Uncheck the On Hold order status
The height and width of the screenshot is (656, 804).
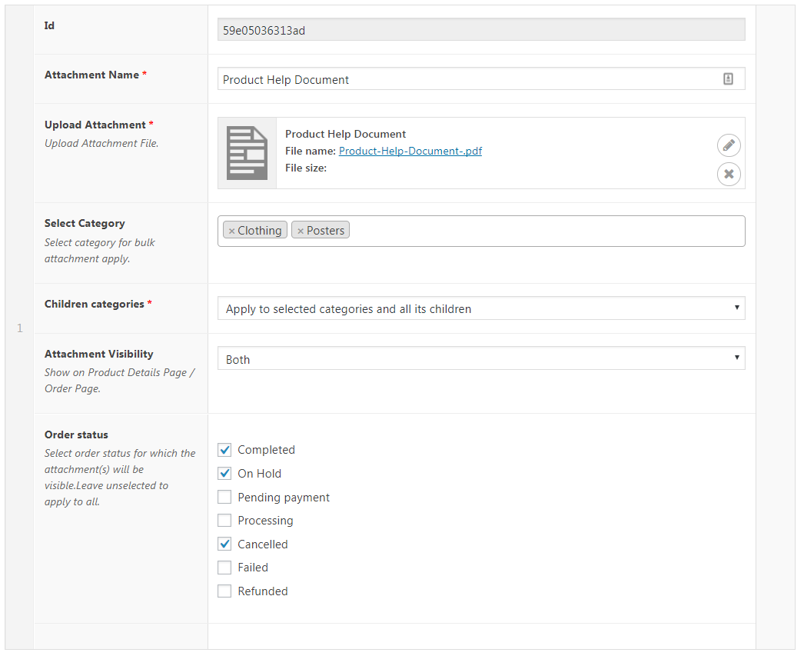coord(224,474)
